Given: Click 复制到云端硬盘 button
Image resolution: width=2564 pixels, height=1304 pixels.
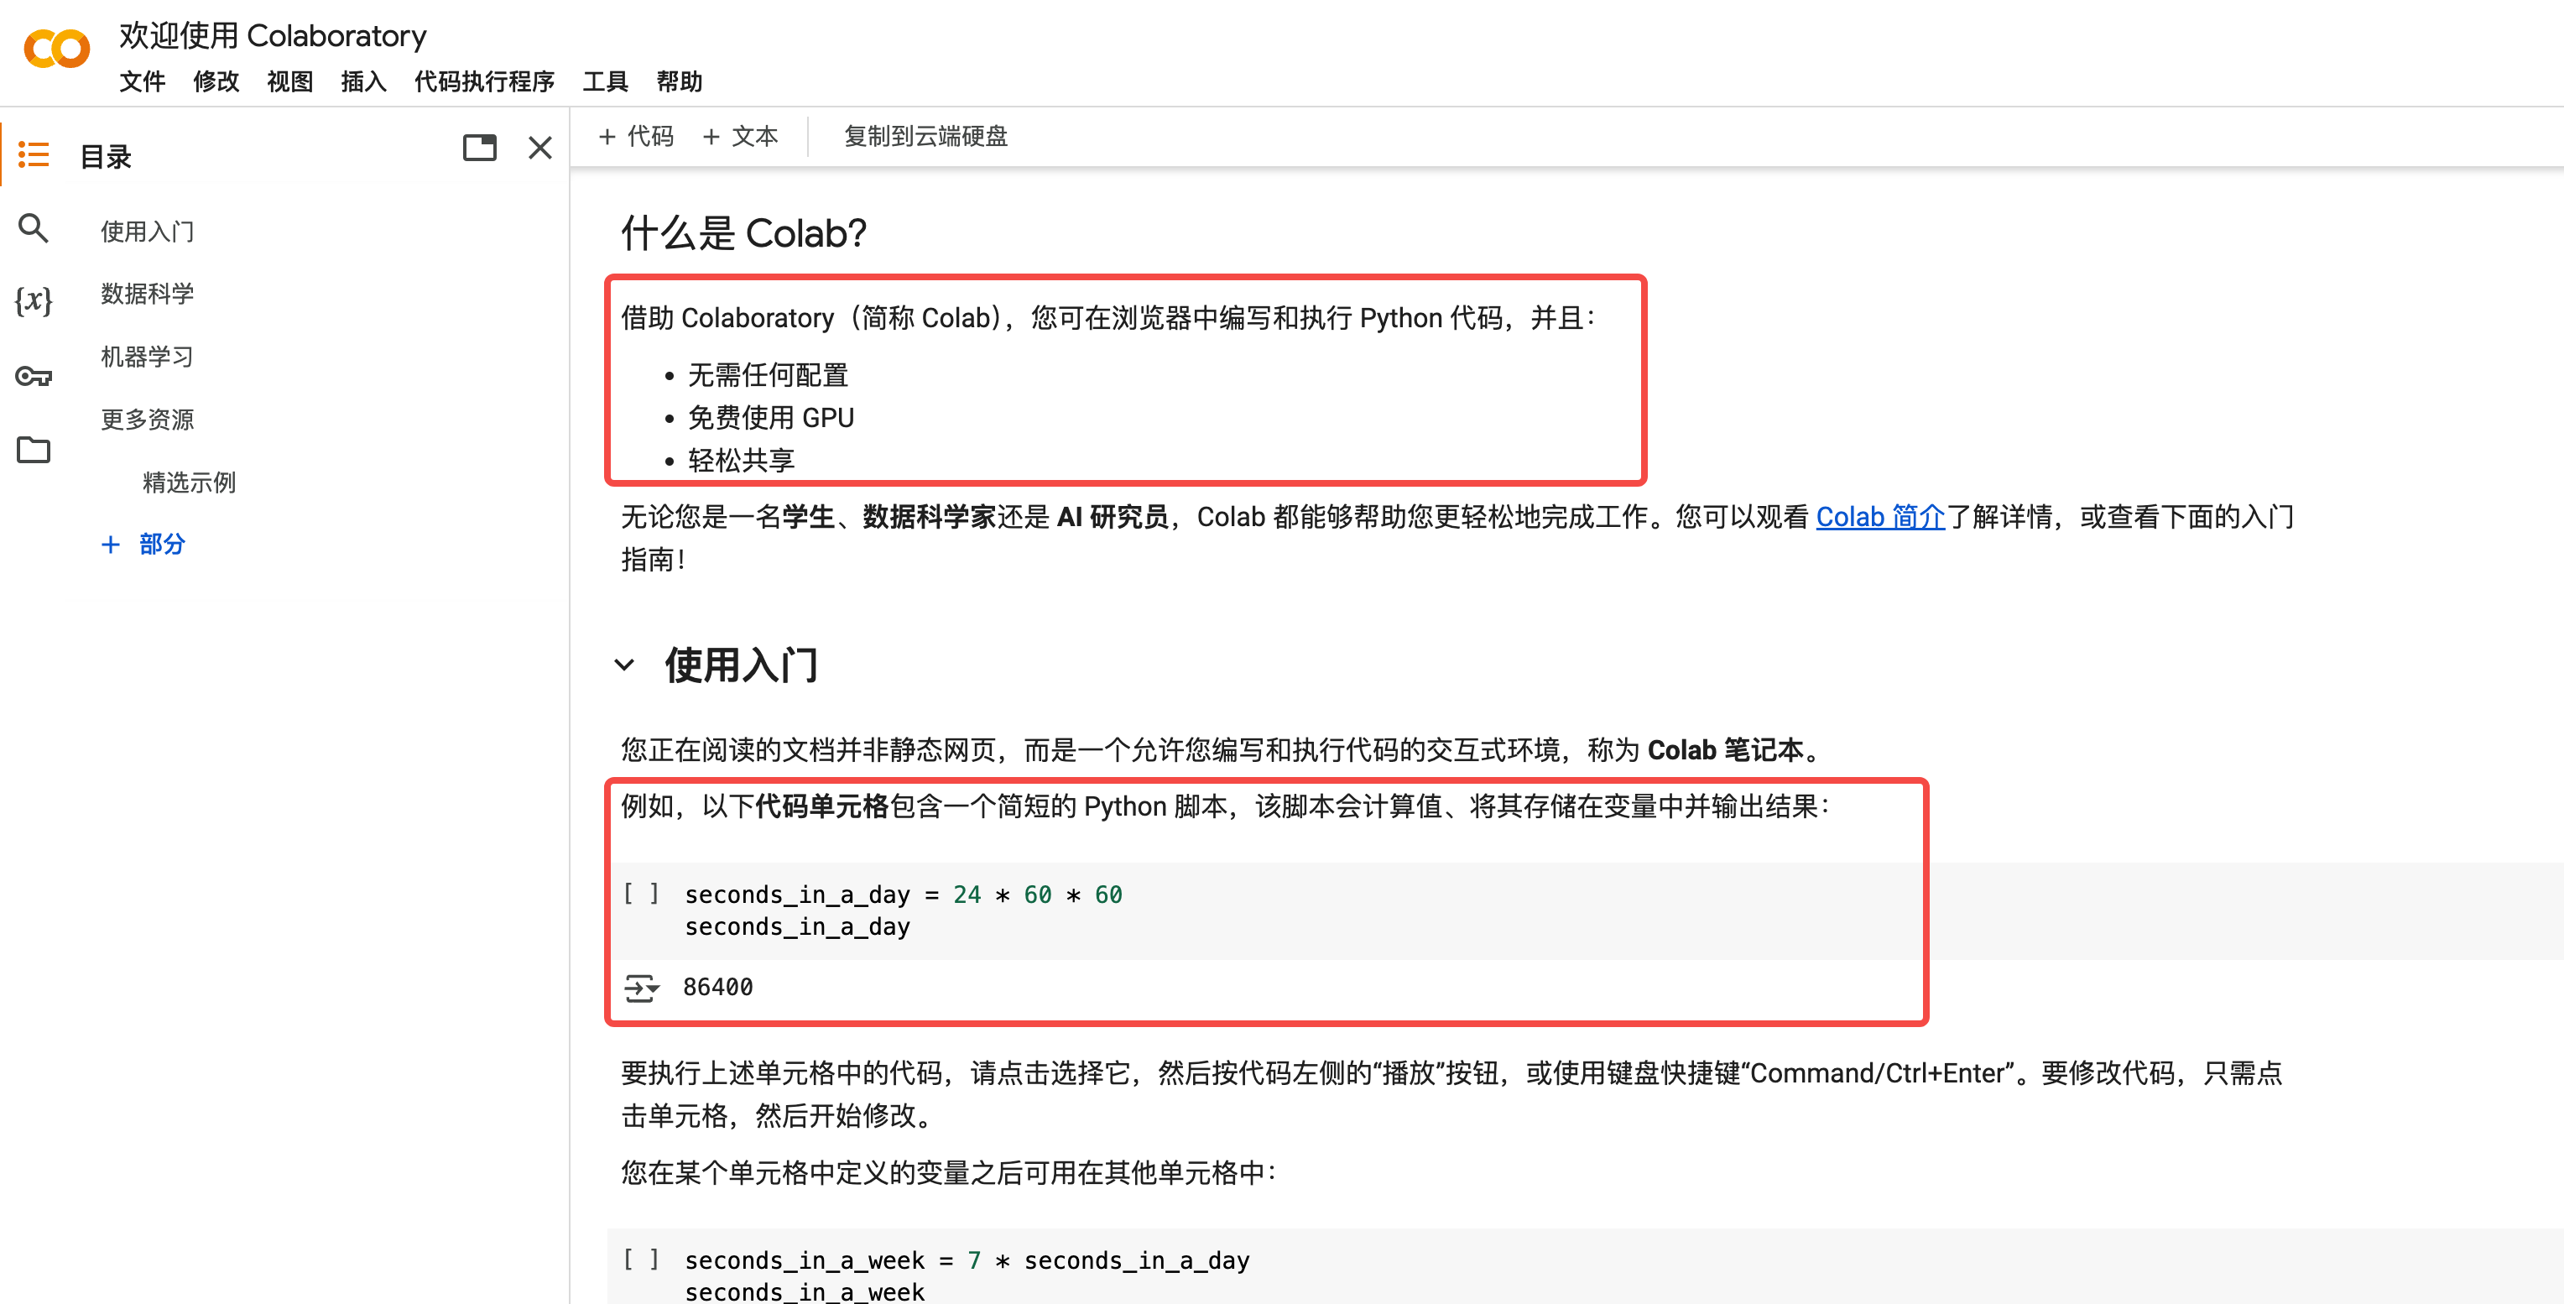Looking at the screenshot, I should pyautogui.click(x=925, y=137).
